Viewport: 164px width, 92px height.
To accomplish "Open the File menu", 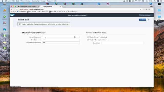I will click(14, 1).
